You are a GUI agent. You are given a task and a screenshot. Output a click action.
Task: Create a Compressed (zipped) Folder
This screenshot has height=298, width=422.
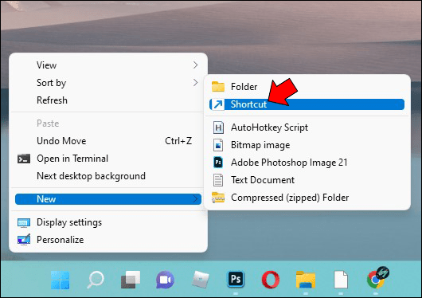[x=307, y=198]
